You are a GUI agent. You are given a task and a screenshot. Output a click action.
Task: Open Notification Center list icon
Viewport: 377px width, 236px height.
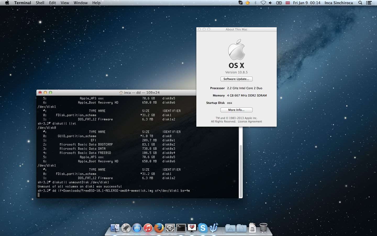pos(369,3)
